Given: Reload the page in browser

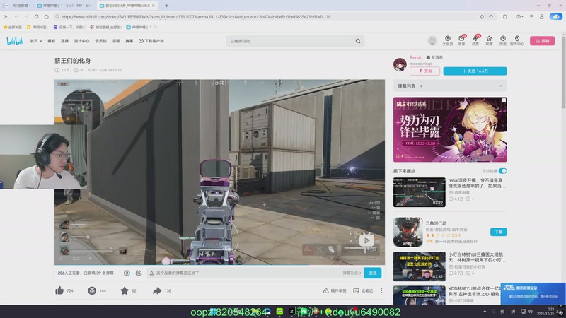Looking at the screenshot, I should [37, 16].
